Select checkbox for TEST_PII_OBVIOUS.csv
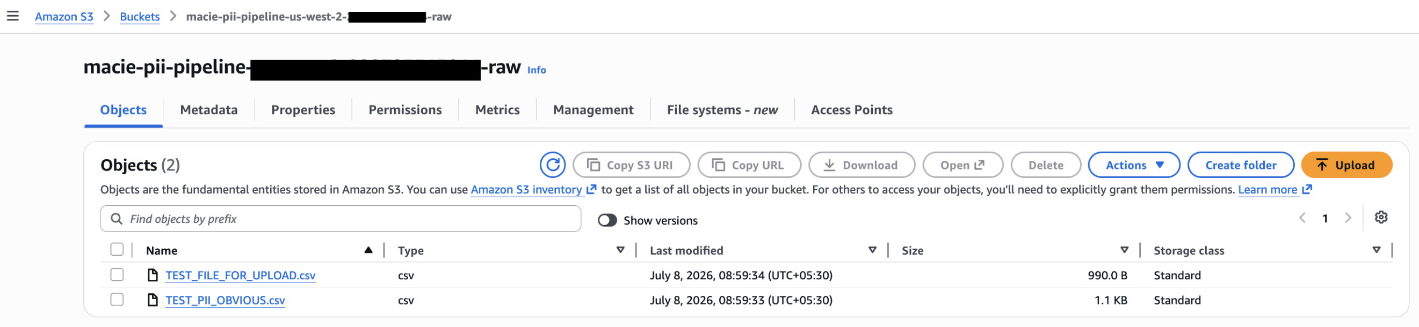Viewport: 1419px width, 327px height. click(x=117, y=300)
